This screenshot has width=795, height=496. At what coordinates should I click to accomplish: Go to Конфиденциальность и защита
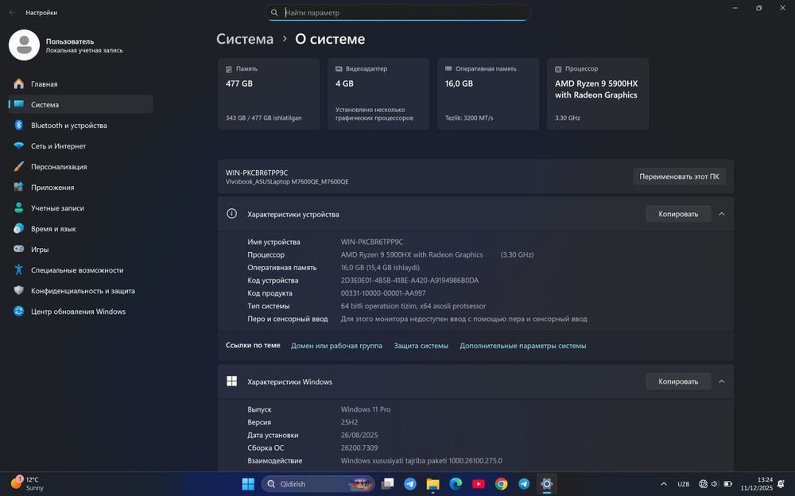81,291
